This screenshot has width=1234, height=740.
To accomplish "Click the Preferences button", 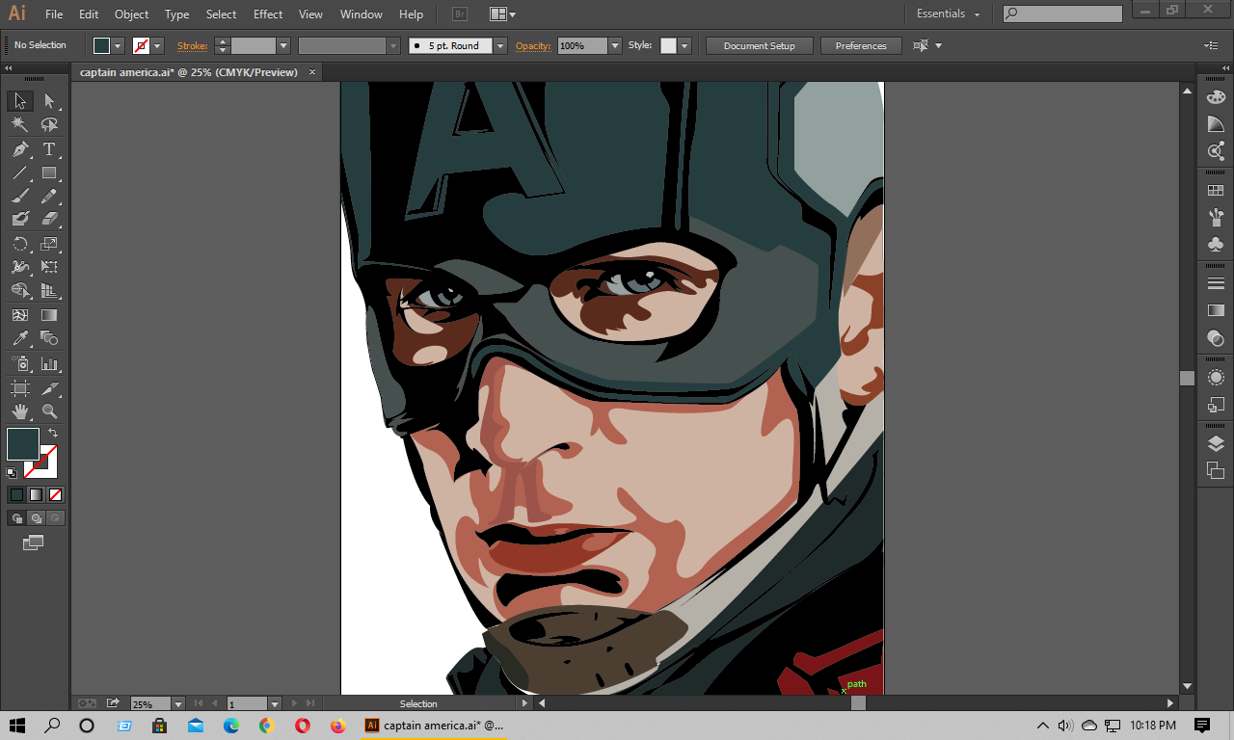I will coord(861,45).
